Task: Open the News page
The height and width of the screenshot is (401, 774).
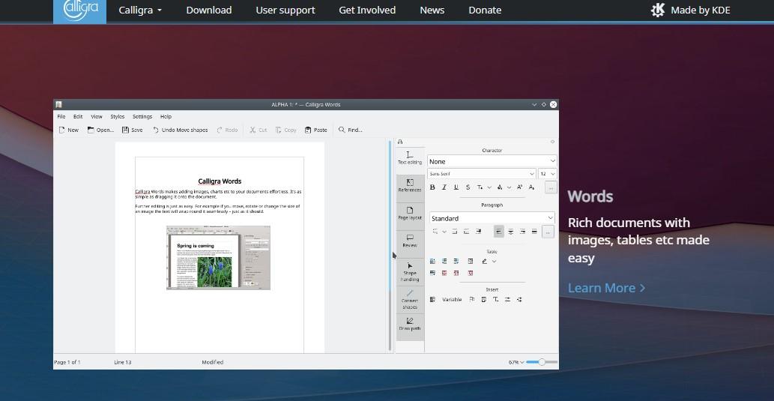Action: pos(432,10)
